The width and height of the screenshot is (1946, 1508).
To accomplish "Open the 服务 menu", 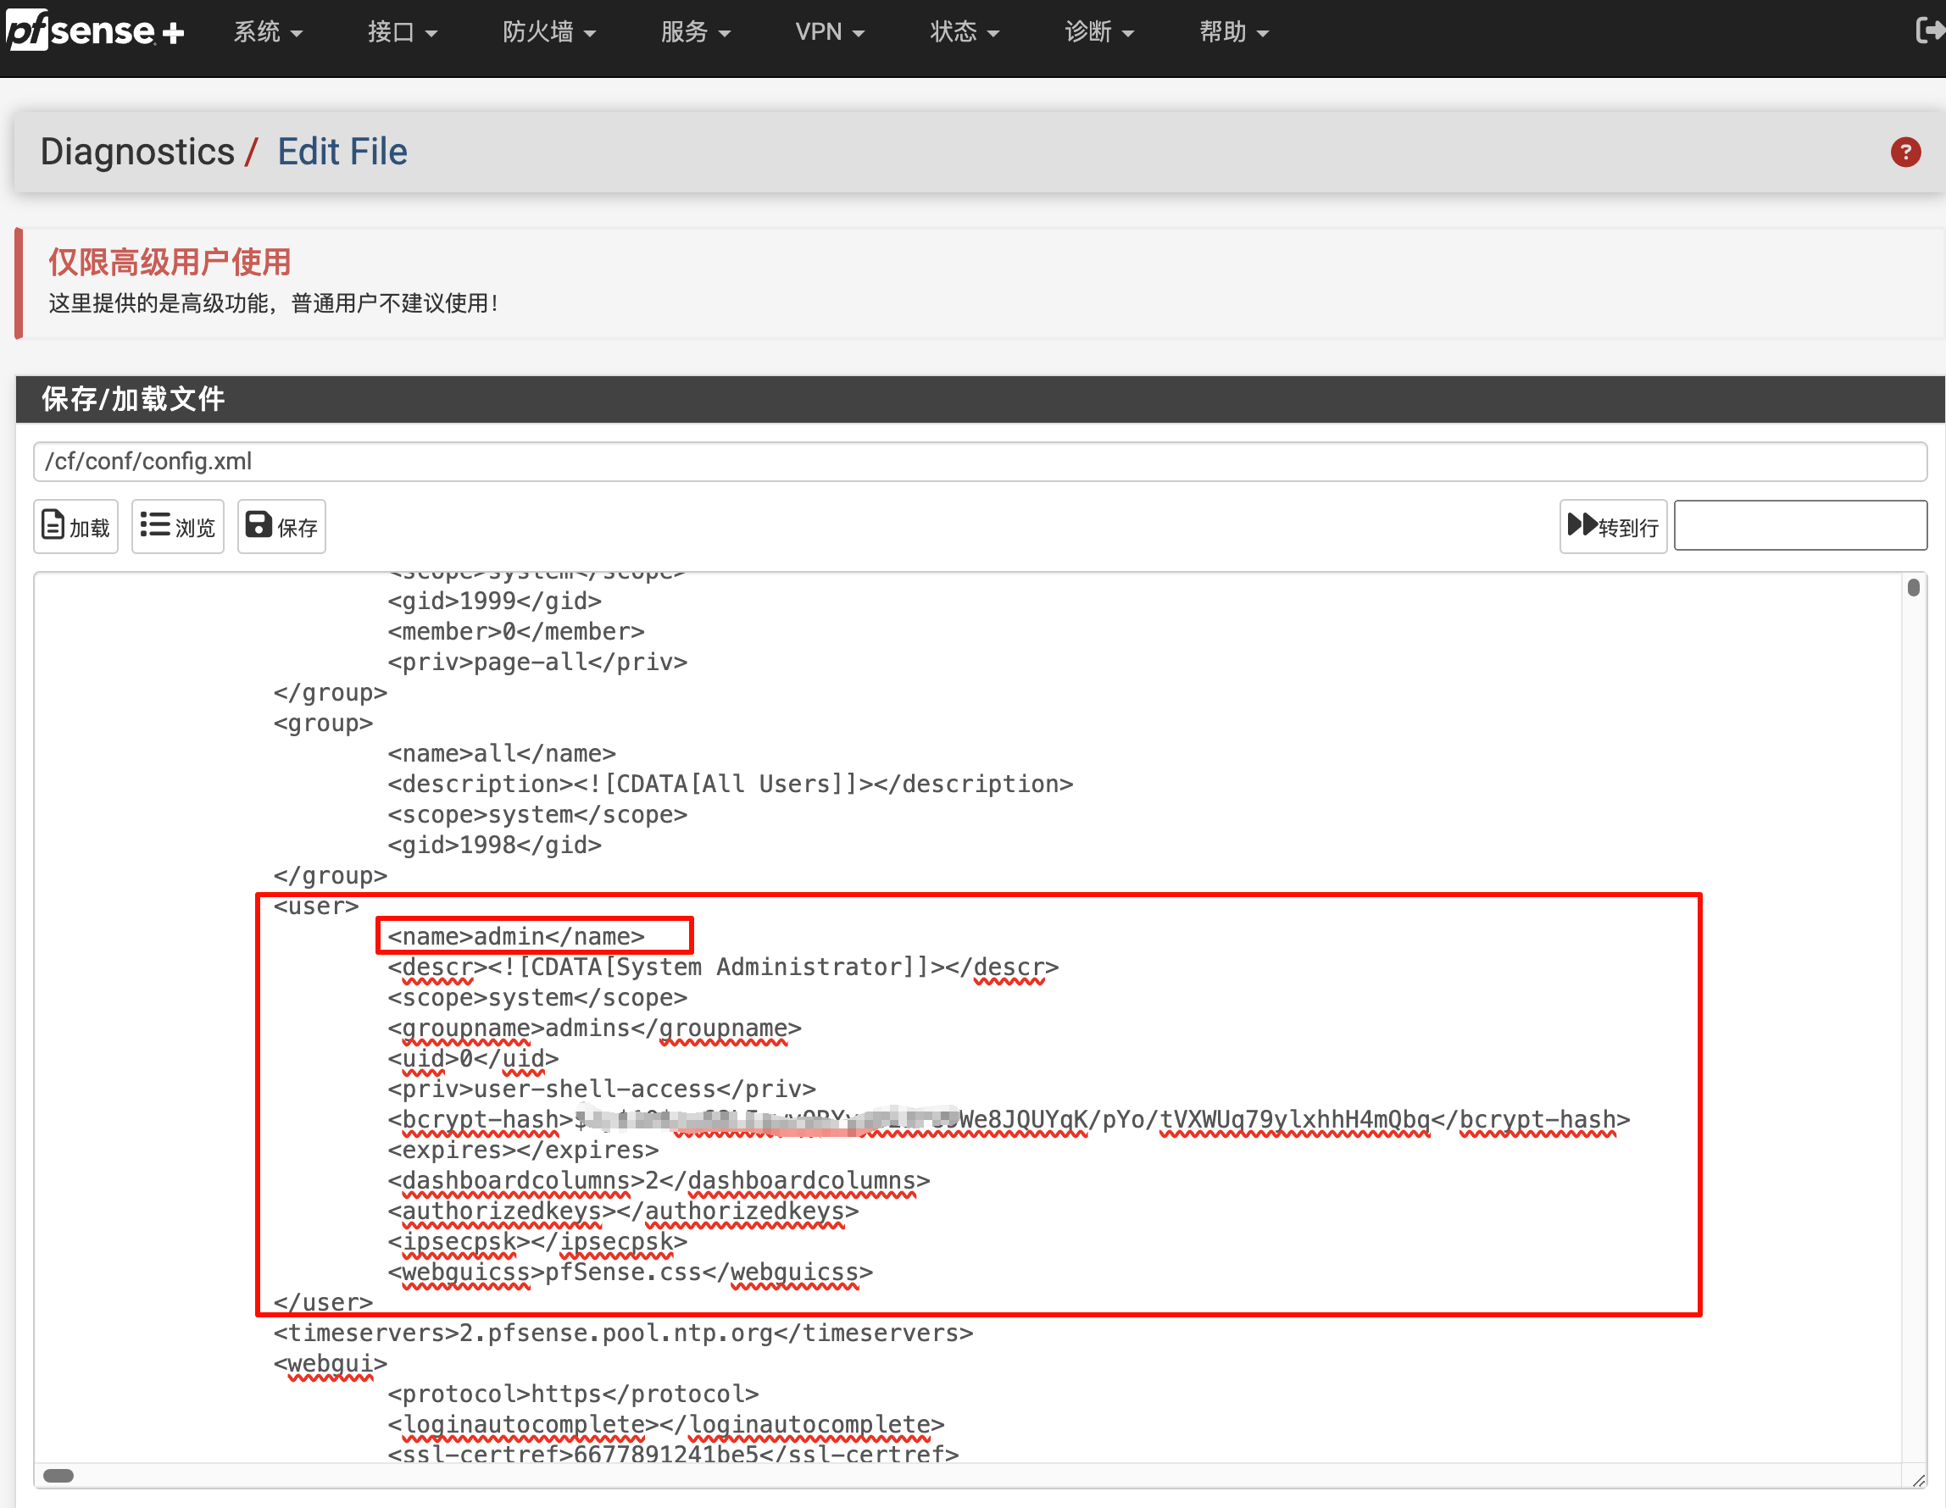I will point(695,32).
